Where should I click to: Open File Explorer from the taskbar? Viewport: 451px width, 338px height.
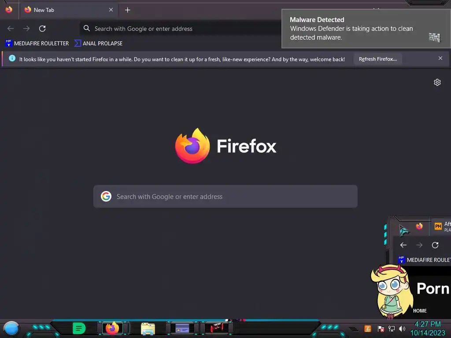point(148,329)
